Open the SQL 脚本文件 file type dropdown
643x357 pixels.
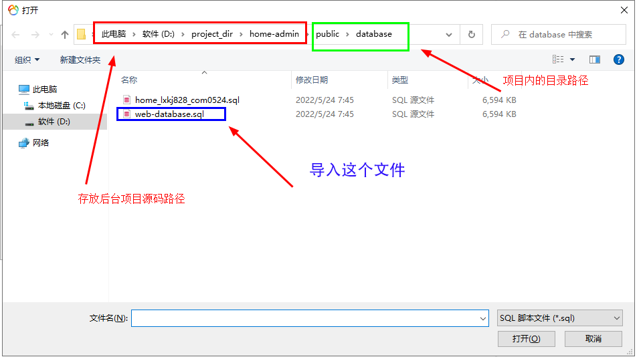click(560, 318)
